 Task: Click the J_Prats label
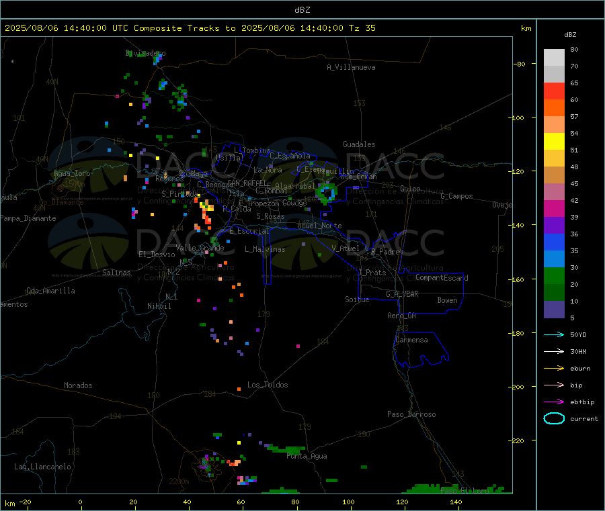[x=372, y=273]
